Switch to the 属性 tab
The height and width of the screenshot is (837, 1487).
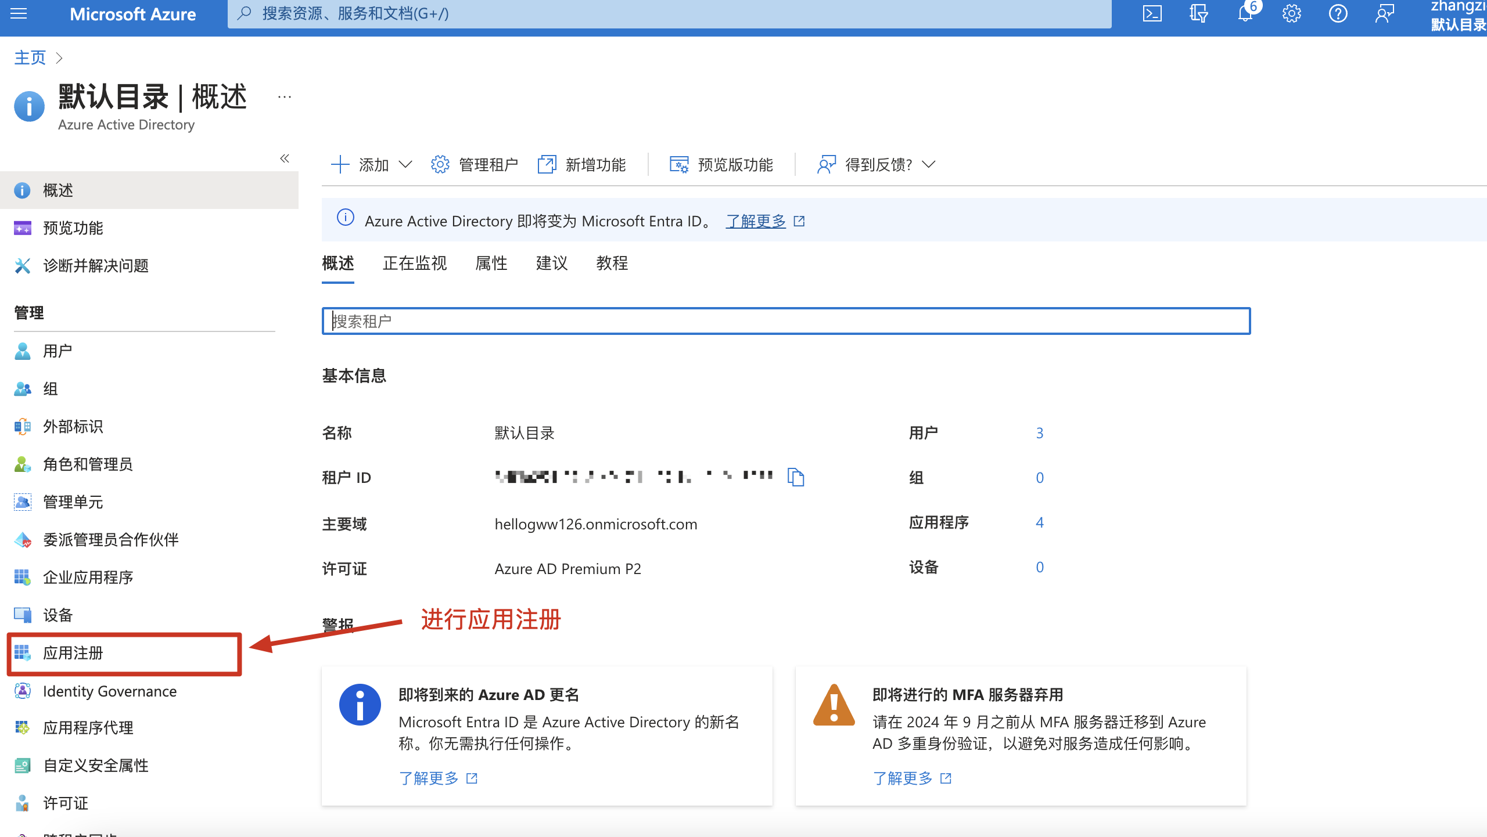click(x=491, y=264)
